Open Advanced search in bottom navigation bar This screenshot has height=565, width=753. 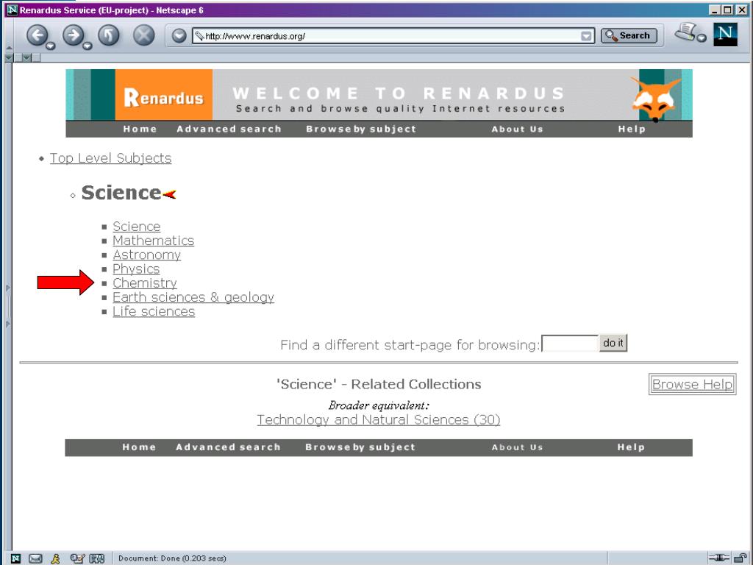point(228,447)
